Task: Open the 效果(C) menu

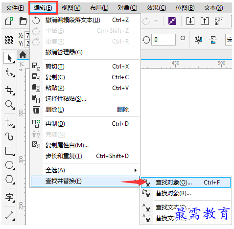Action: coord(156,8)
